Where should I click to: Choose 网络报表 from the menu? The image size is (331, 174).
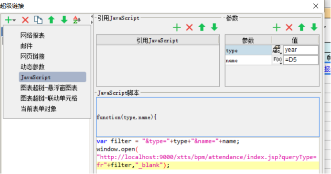tap(32, 35)
